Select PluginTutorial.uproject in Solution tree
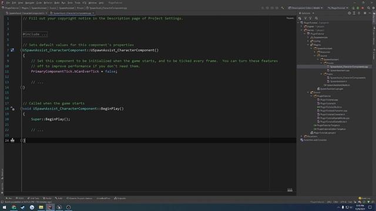 point(323,133)
